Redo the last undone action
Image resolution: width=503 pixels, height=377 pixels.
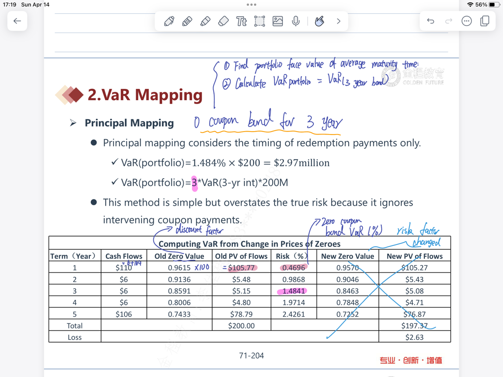pos(448,21)
